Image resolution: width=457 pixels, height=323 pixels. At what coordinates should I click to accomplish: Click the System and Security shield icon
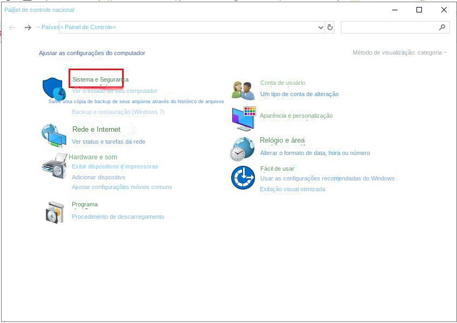pyautogui.click(x=54, y=88)
